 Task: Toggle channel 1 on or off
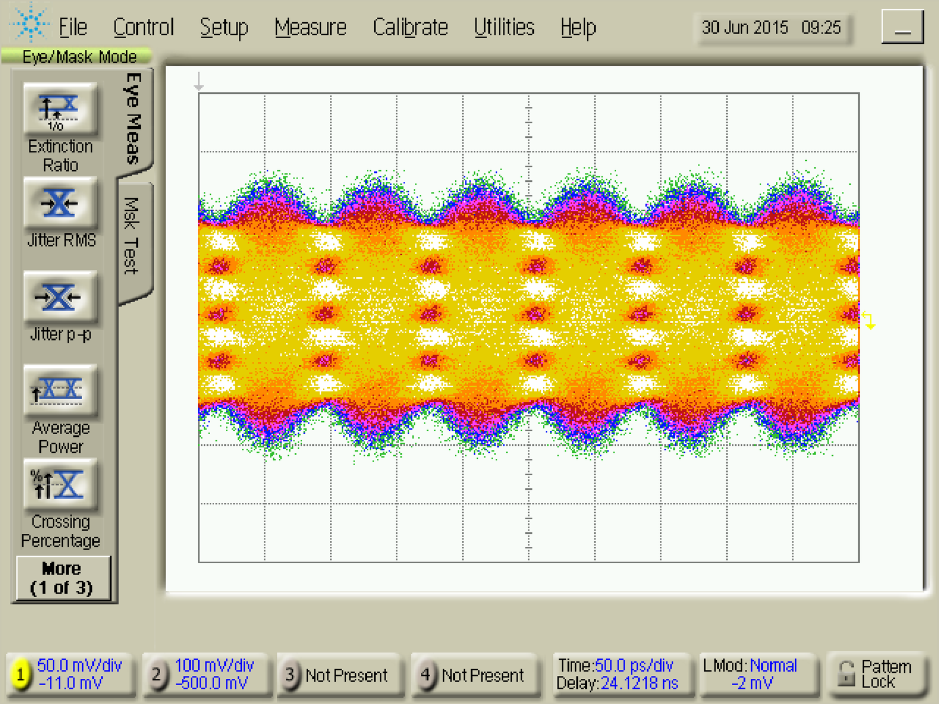pyautogui.click(x=20, y=675)
